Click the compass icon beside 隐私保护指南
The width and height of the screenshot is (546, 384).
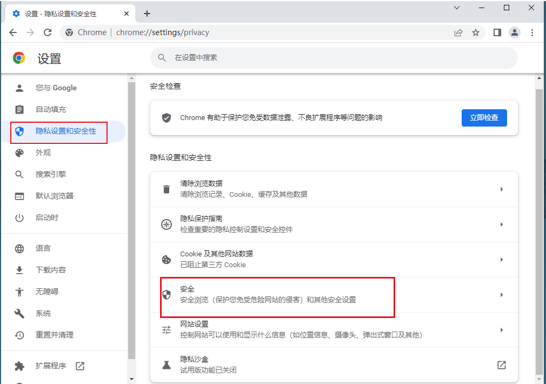point(167,224)
